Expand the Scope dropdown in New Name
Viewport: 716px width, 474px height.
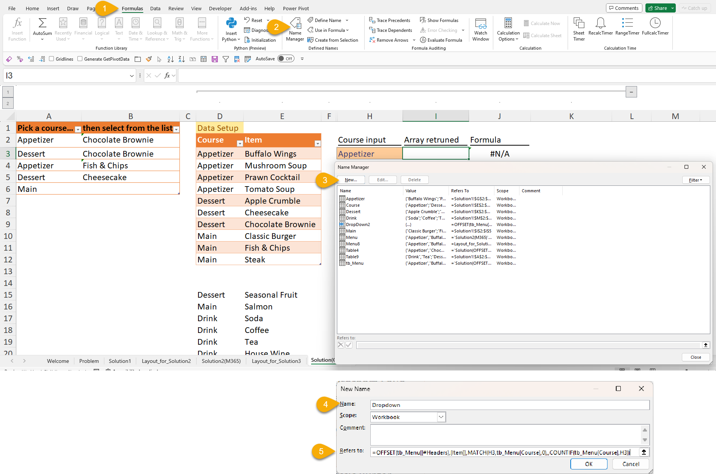[441, 417]
